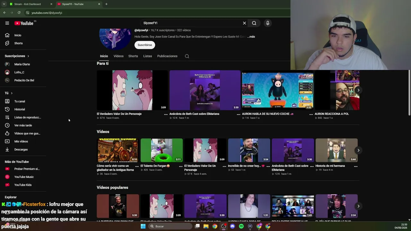The image size is (411, 231).
Task: Show next videos in Vídeos row
Action: [358, 150]
